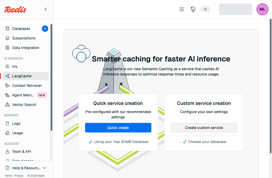Add a new database with plus button
This screenshot has height=178, width=272.
(45, 29)
